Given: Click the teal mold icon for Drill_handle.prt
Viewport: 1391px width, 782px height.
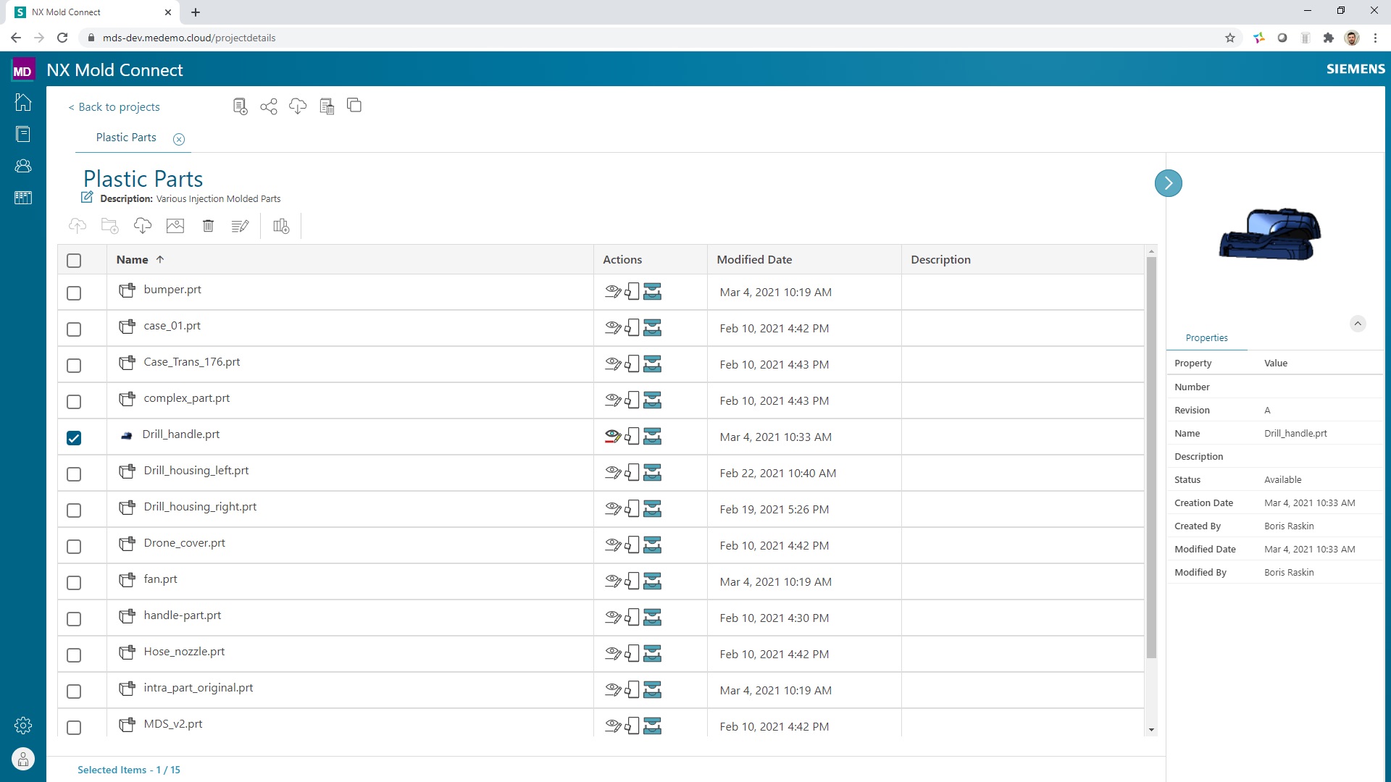Looking at the screenshot, I should click(653, 437).
